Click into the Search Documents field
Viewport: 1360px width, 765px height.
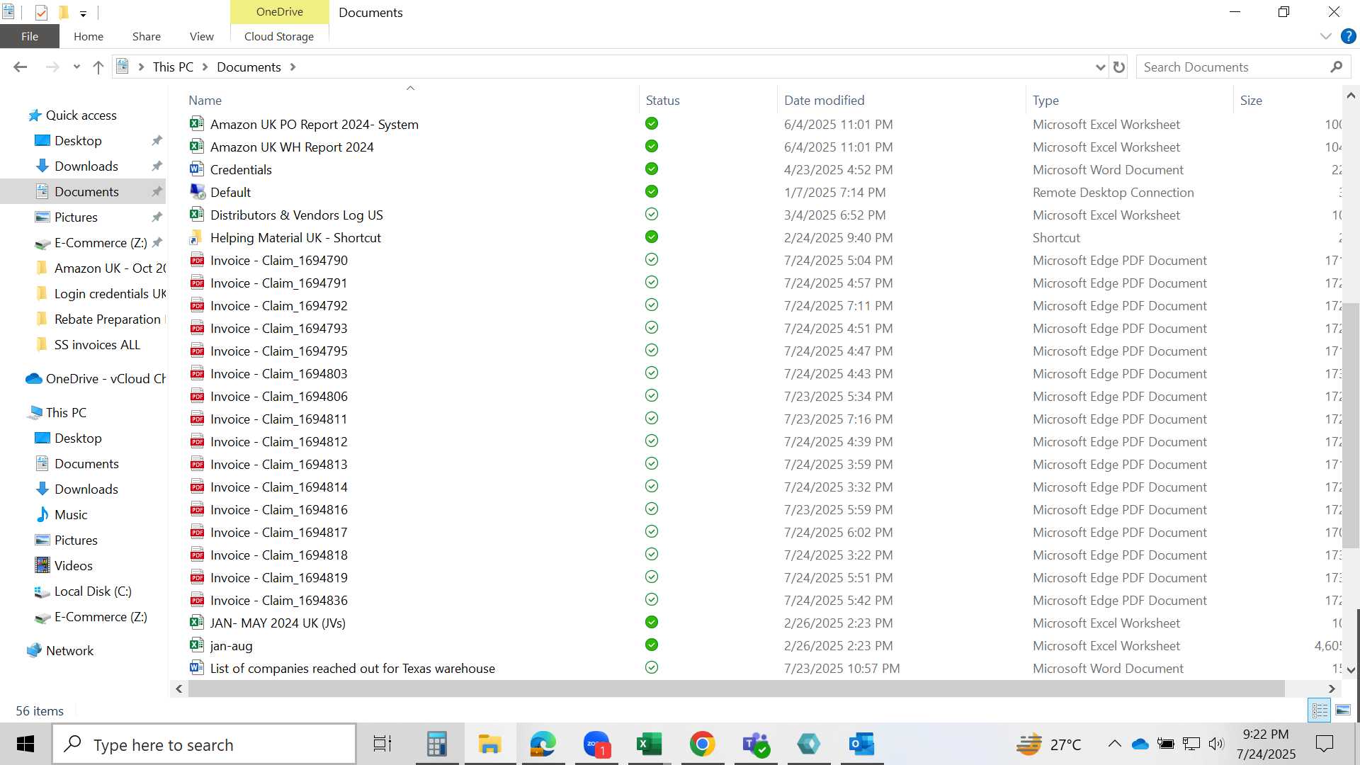pos(1232,67)
